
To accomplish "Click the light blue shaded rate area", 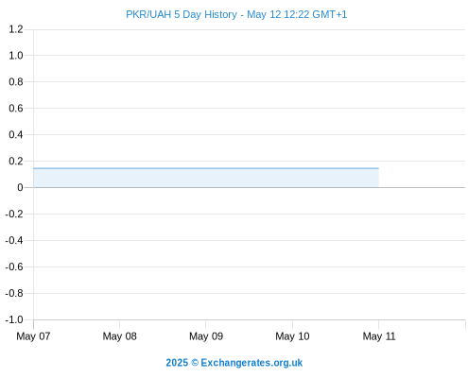I will (x=206, y=178).
